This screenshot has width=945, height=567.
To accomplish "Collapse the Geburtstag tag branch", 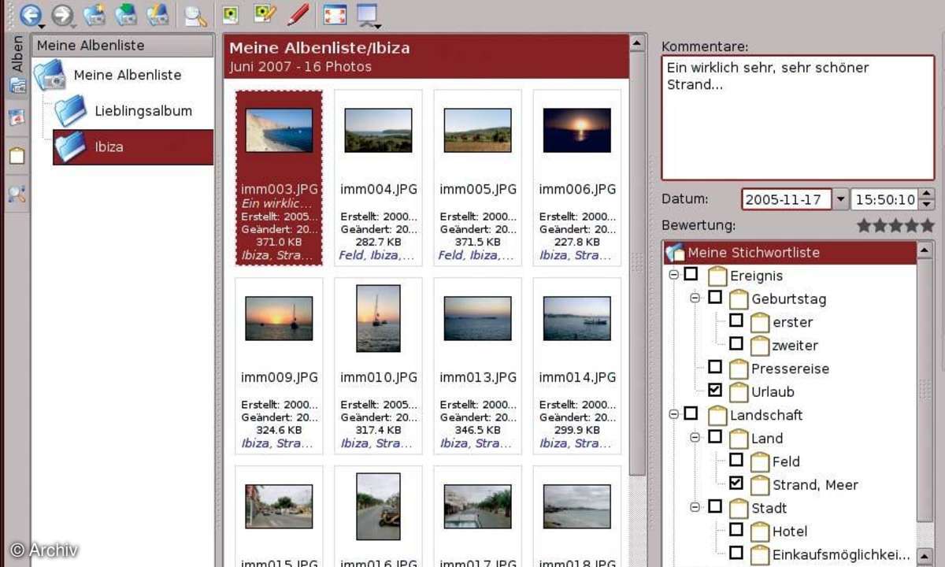I will pyautogui.click(x=695, y=298).
